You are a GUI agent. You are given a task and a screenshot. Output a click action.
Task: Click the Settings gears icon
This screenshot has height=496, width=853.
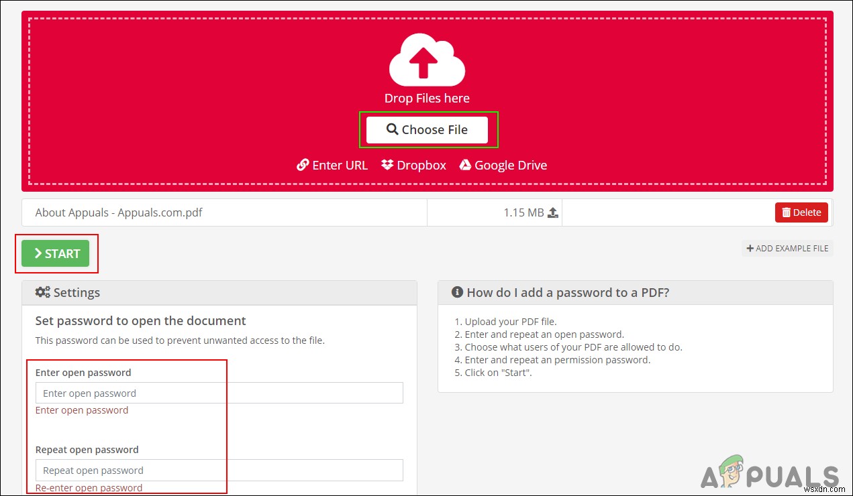[x=42, y=292]
